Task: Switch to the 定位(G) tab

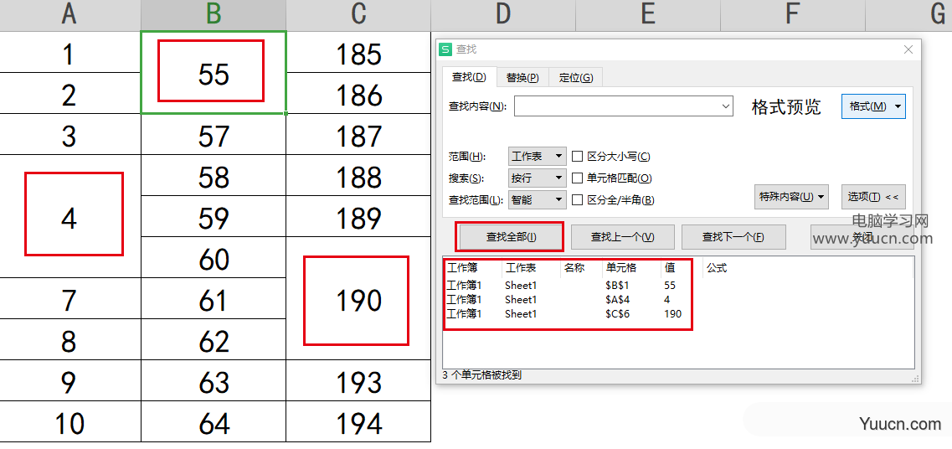Action: (575, 78)
